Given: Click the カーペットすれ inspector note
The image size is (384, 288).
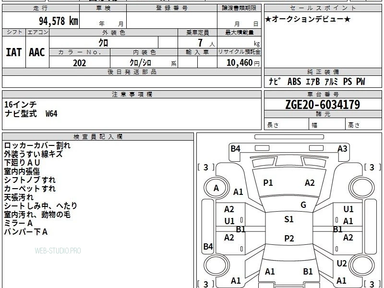Looking at the screenshot, I should point(30,189).
